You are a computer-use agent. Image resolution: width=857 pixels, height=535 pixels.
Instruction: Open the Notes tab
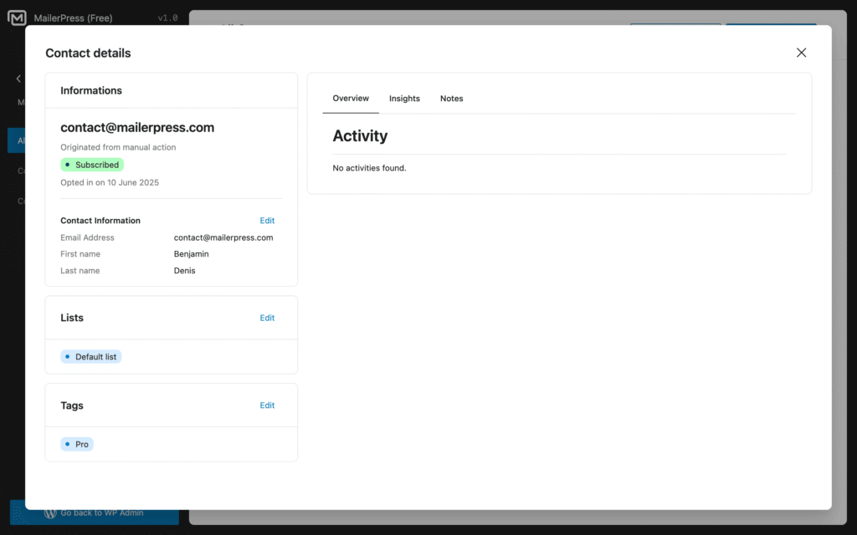pos(451,99)
